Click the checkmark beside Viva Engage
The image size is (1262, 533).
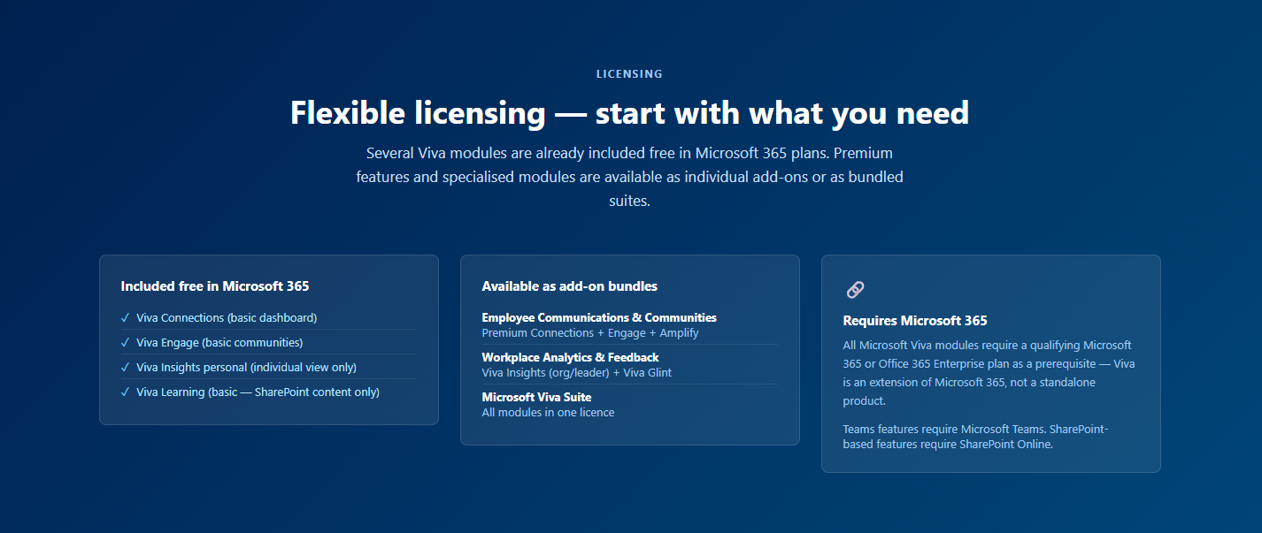(x=126, y=342)
